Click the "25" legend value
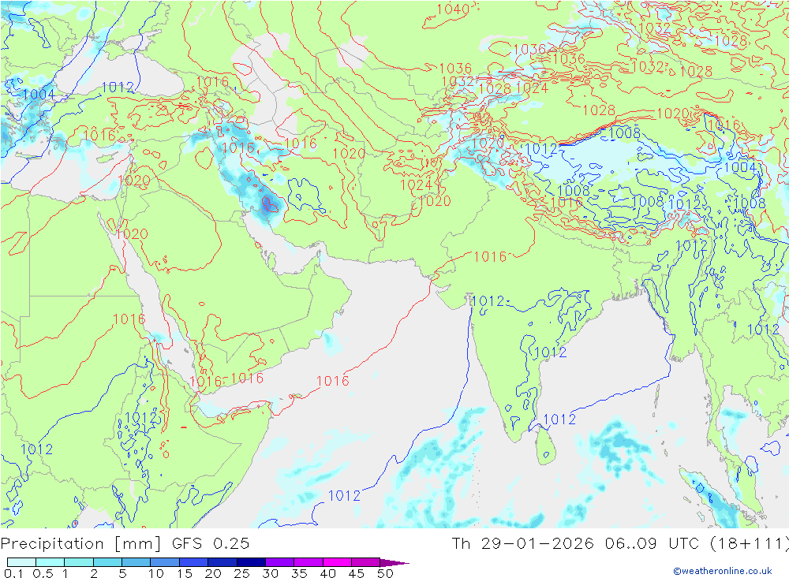789x578 pixels. coord(241,573)
